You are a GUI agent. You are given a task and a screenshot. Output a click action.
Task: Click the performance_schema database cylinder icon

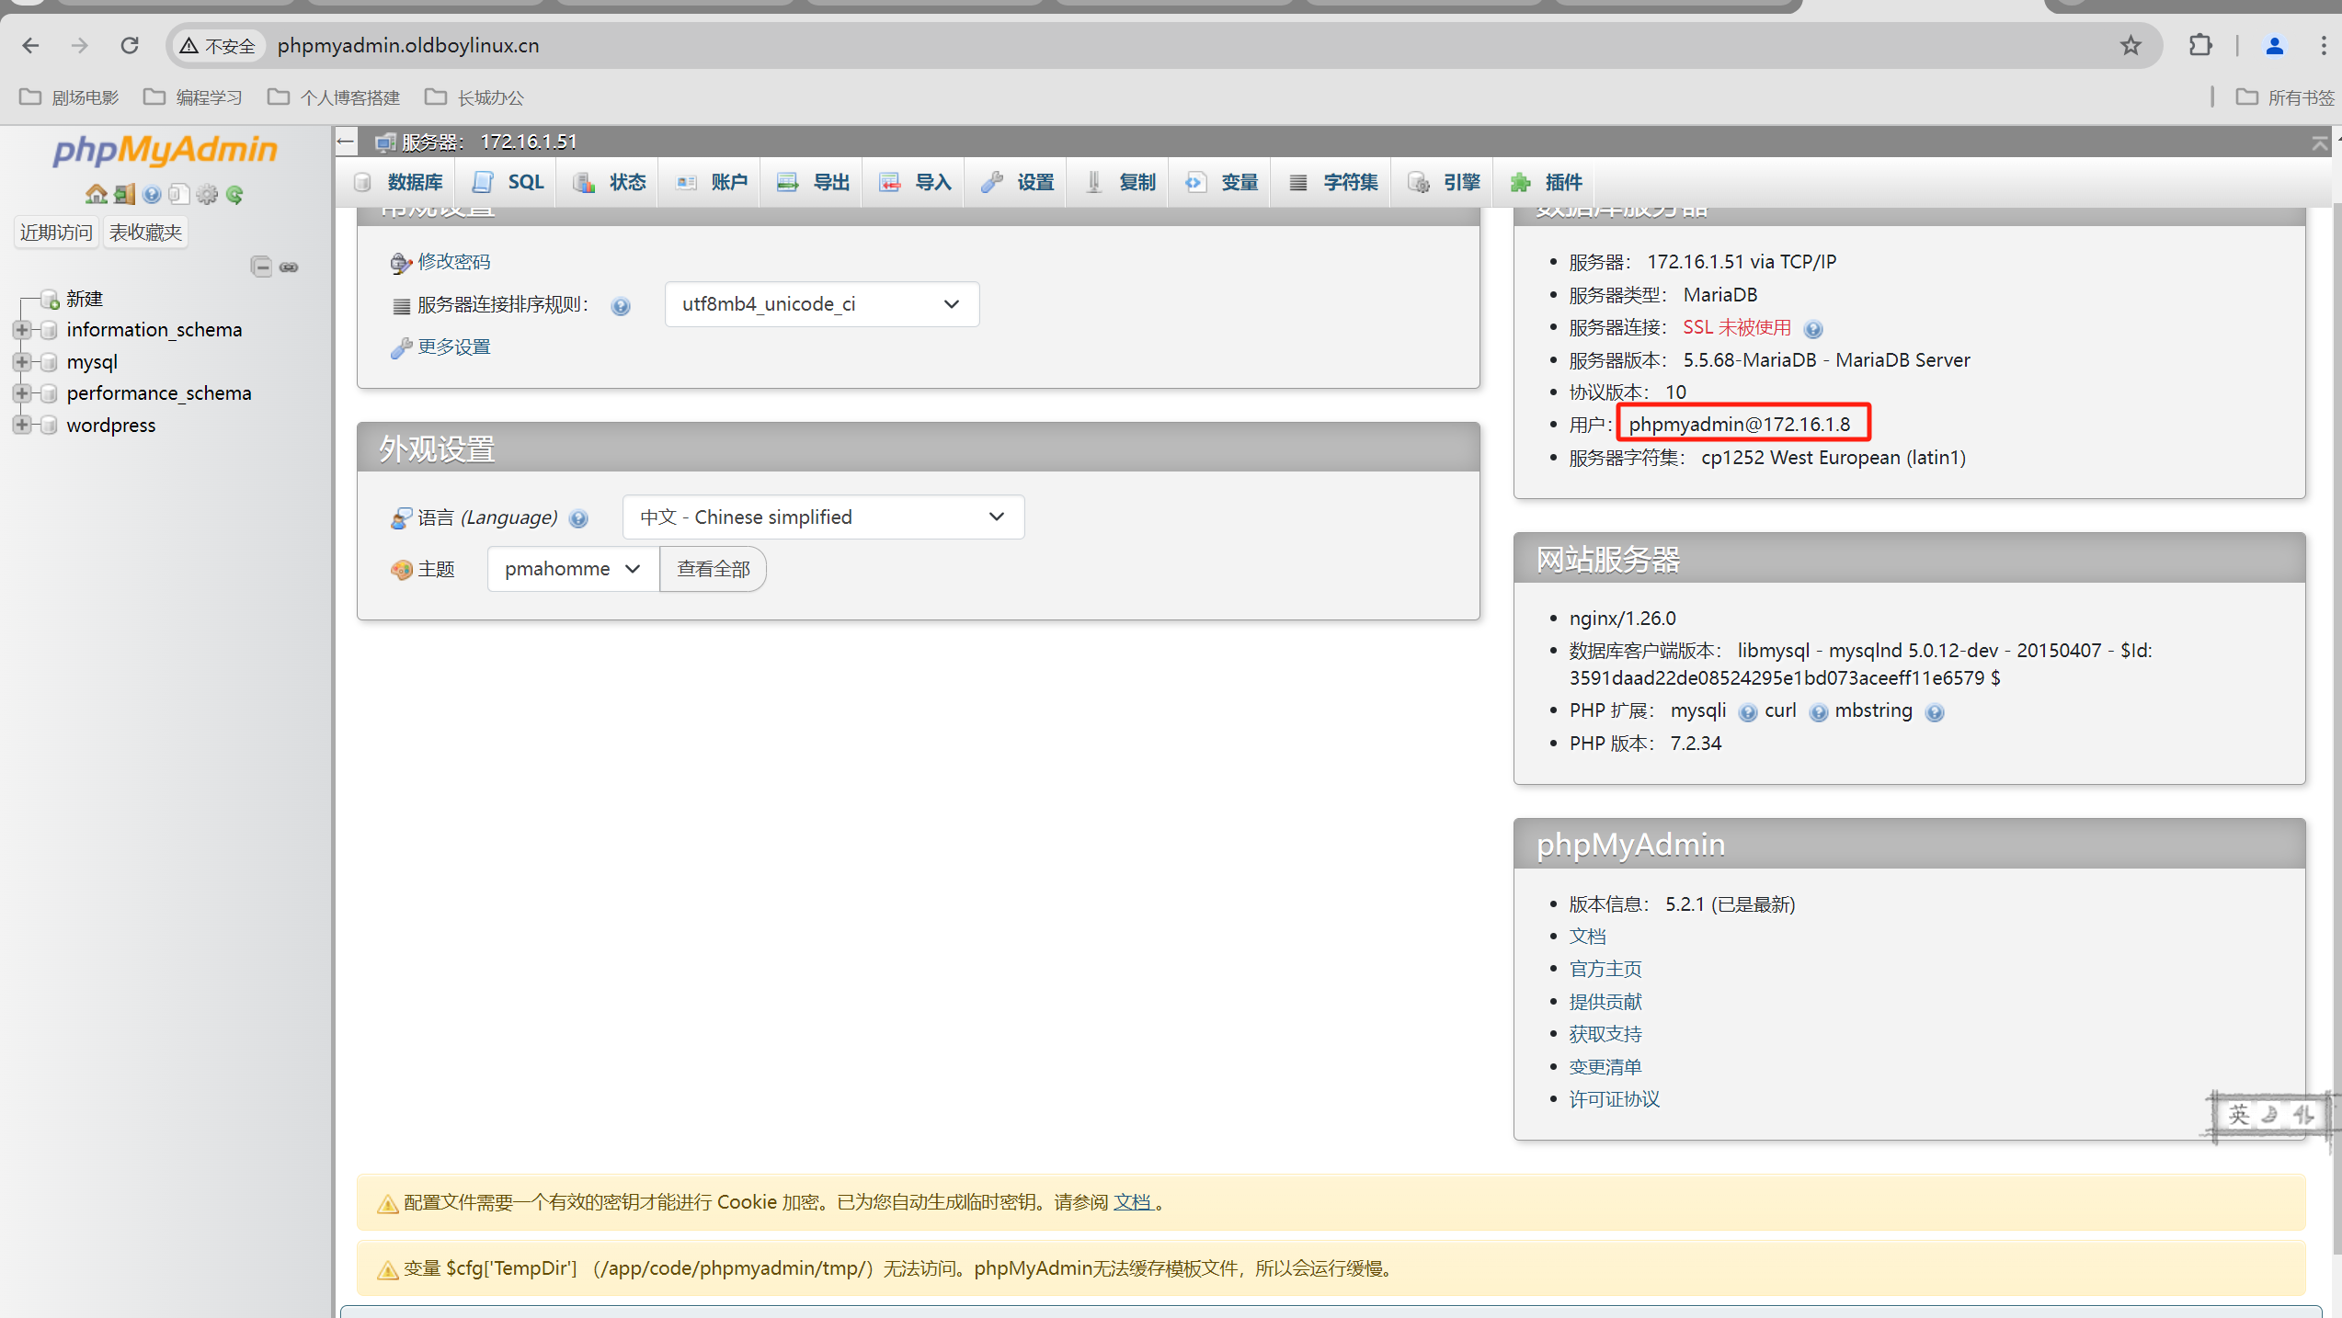click(50, 393)
